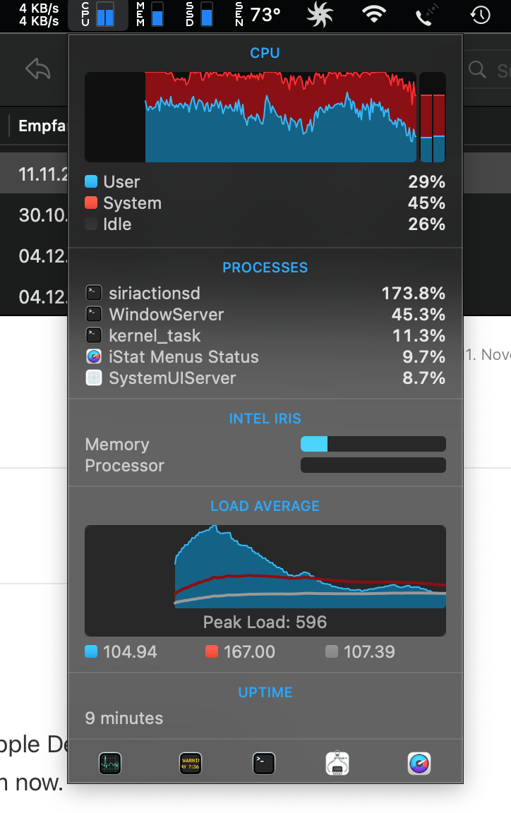Image resolution: width=511 pixels, height=813 pixels.
Task: Click the 9 minutes uptime text
Action: (124, 718)
